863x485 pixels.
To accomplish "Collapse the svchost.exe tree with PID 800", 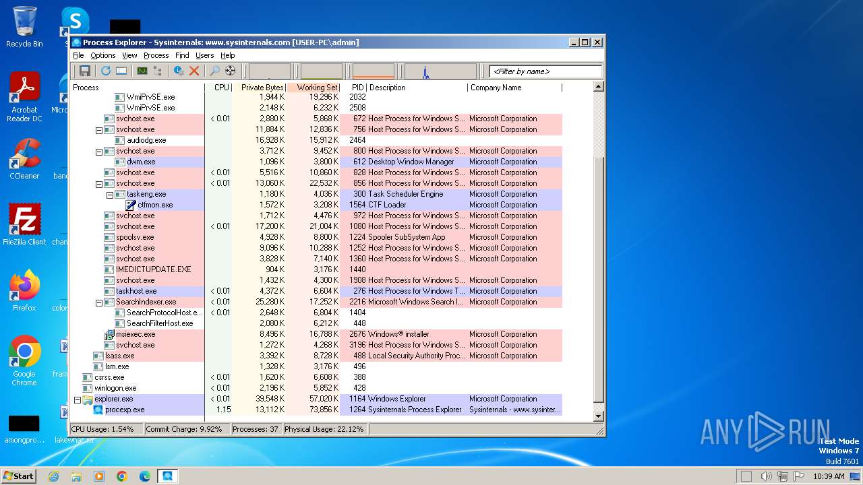I will click(99, 152).
